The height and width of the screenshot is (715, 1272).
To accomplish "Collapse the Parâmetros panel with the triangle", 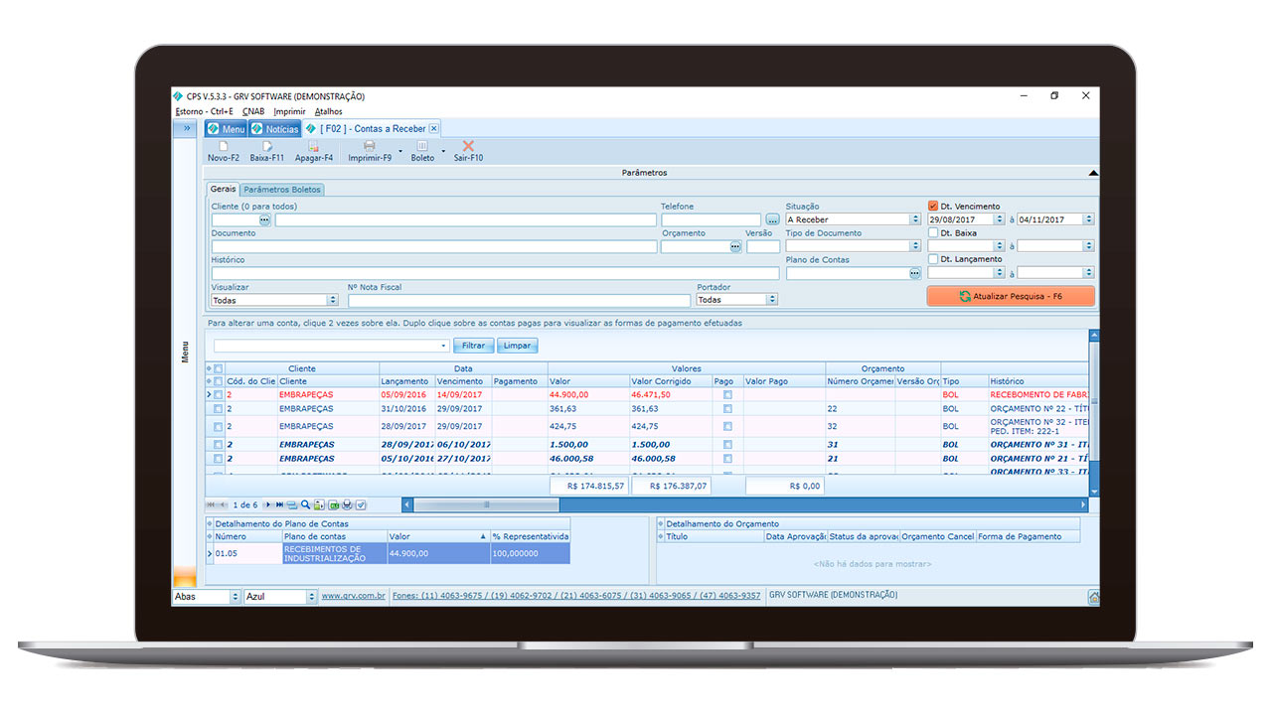I will coord(1093,173).
